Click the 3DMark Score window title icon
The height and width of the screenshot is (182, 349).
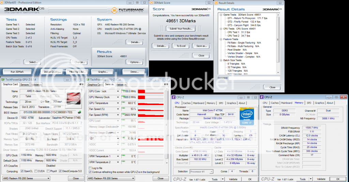coord(152,3)
